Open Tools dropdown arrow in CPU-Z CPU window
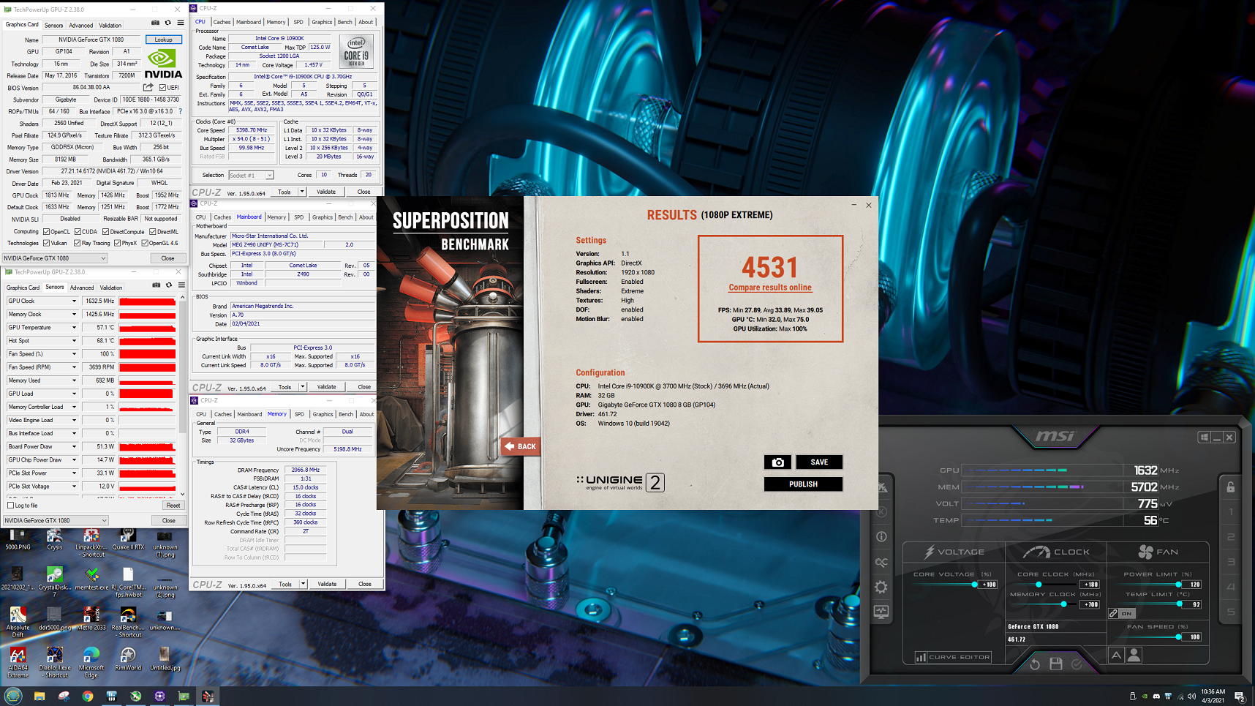The image size is (1255, 706). (302, 192)
